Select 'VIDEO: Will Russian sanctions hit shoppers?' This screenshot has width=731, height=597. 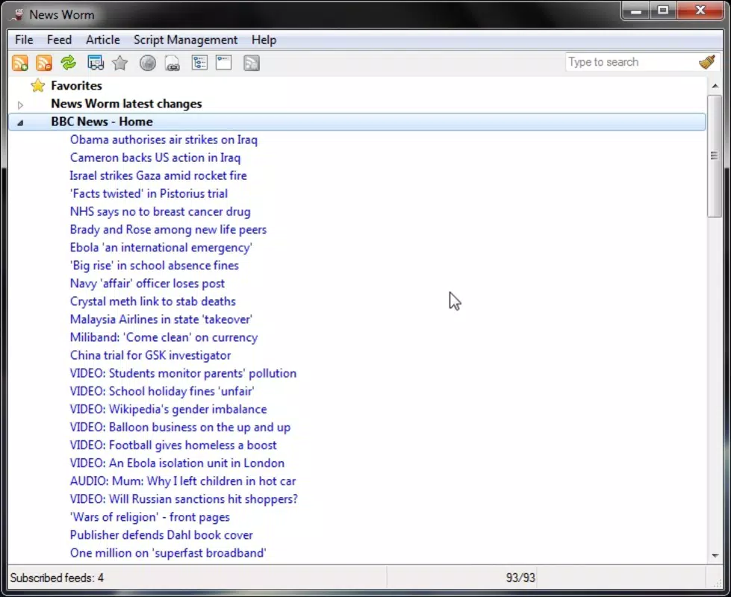pos(184,499)
